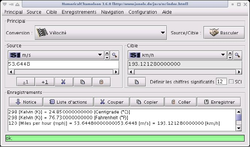Open the Enregistrements menu
Screen dimensions: 250x147
[x=79, y=12]
